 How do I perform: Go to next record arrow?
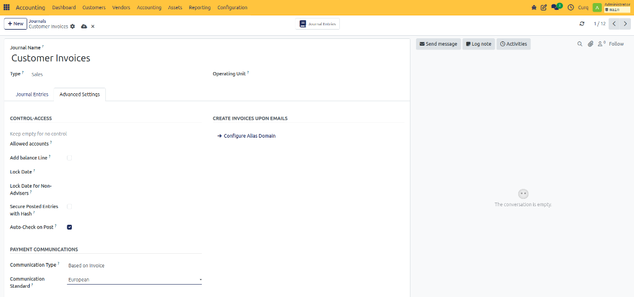click(x=625, y=24)
